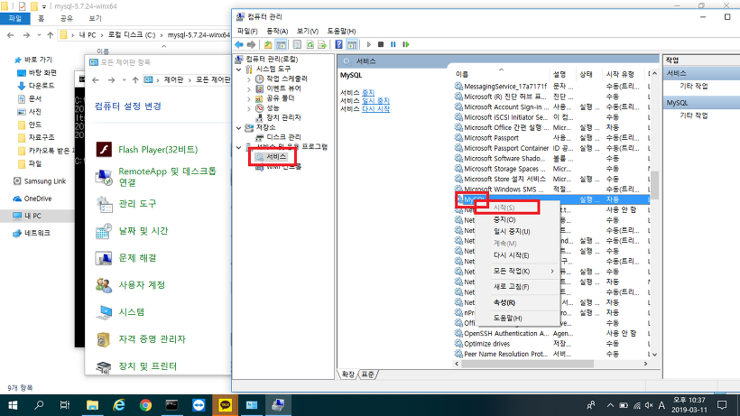Expand the 성능 node
The height and width of the screenshot is (416, 740).
pos(249,108)
